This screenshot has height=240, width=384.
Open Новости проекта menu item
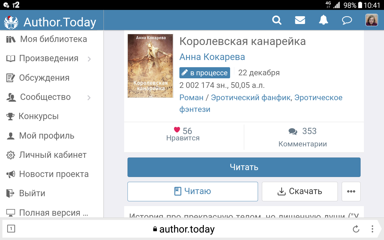(x=54, y=174)
